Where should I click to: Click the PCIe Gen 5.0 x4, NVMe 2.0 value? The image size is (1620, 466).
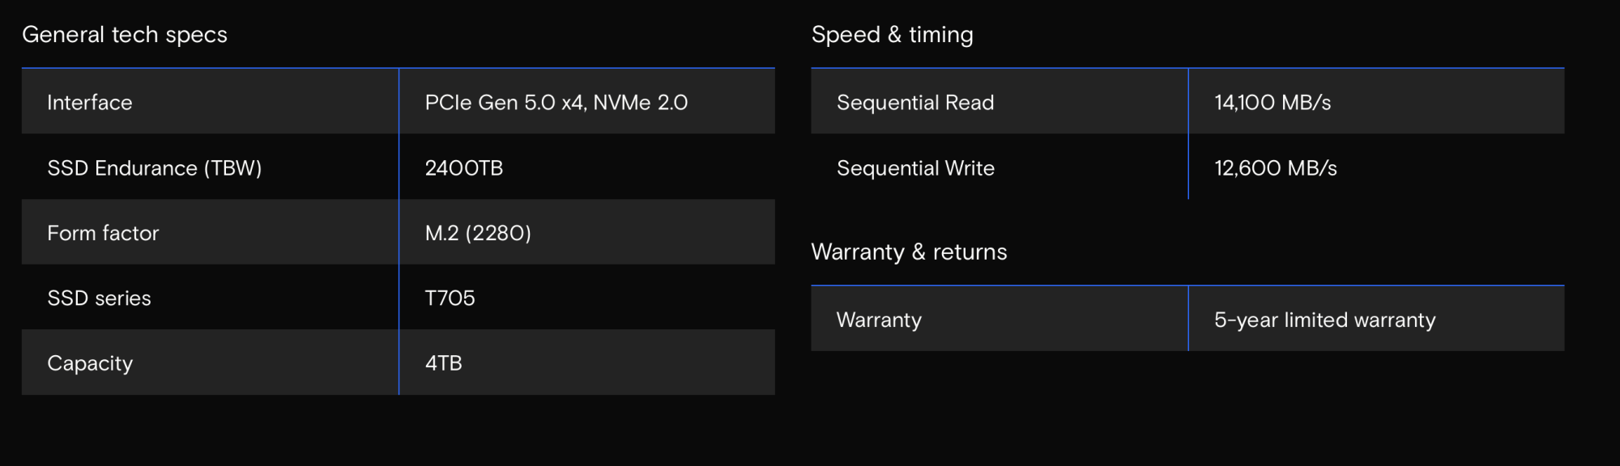point(556,103)
